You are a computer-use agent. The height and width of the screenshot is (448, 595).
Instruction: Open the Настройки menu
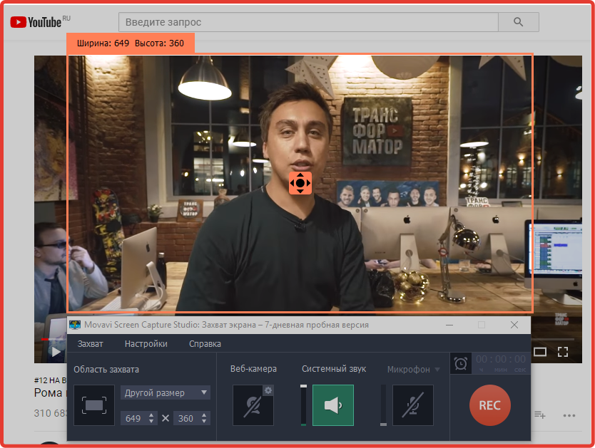(146, 344)
